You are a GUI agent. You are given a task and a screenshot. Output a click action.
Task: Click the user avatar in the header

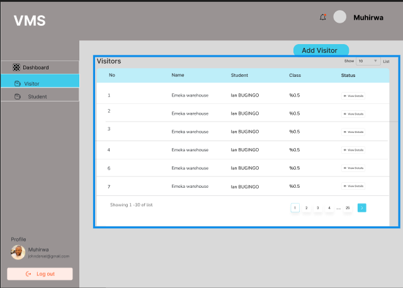click(x=340, y=17)
